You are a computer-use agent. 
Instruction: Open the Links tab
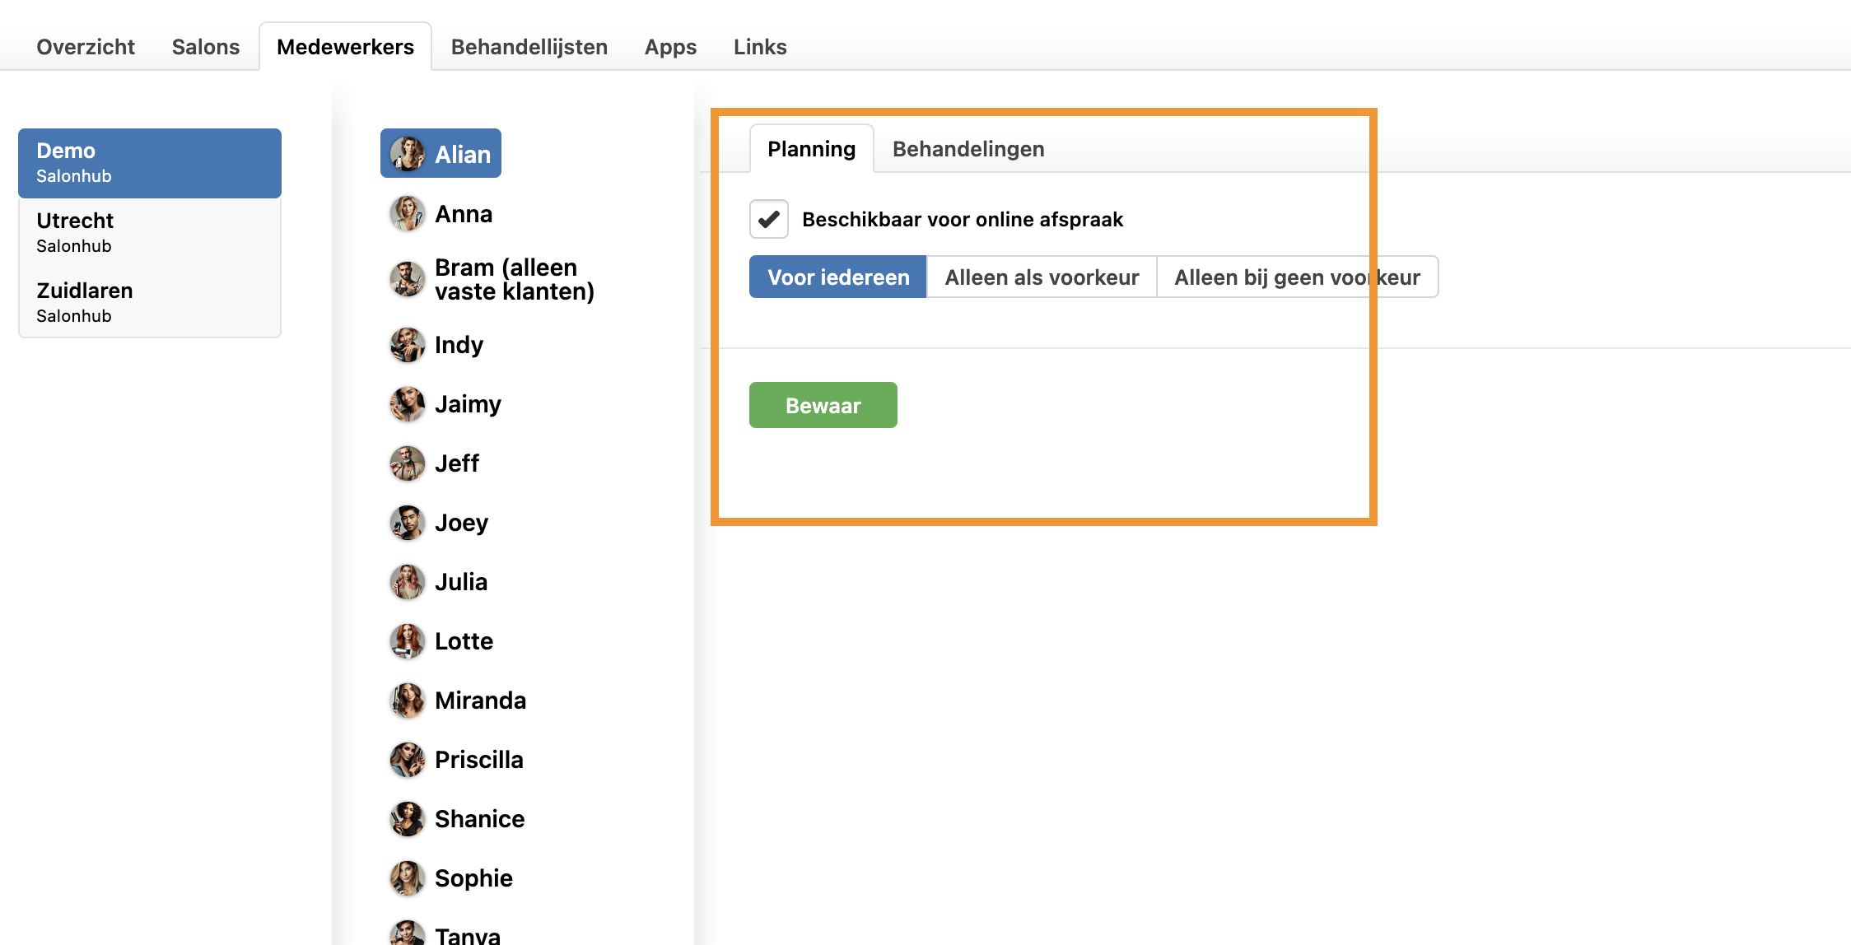click(x=760, y=47)
